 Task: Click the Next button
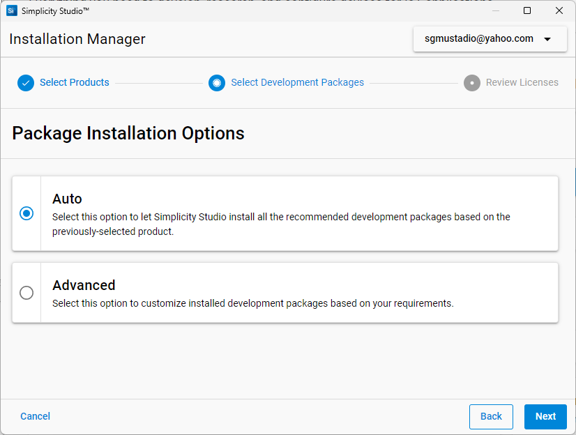click(545, 416)
